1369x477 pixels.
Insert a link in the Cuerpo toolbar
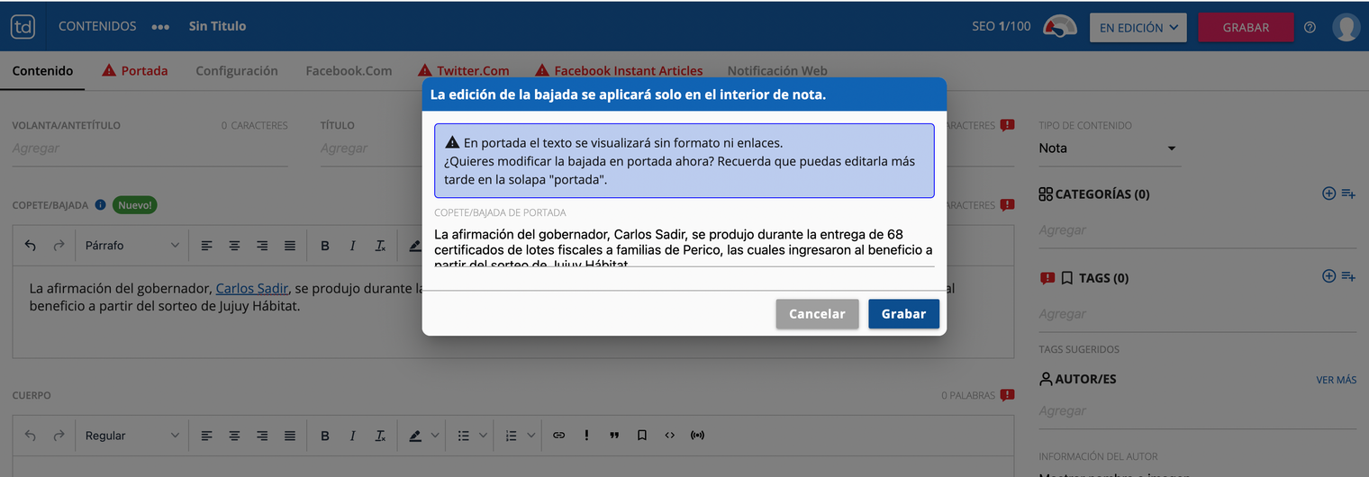tap(558, 436)
